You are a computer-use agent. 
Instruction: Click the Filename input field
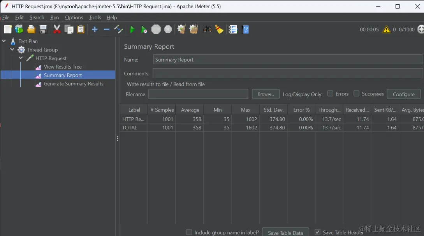pyautogui.click(x=198, y=94)
